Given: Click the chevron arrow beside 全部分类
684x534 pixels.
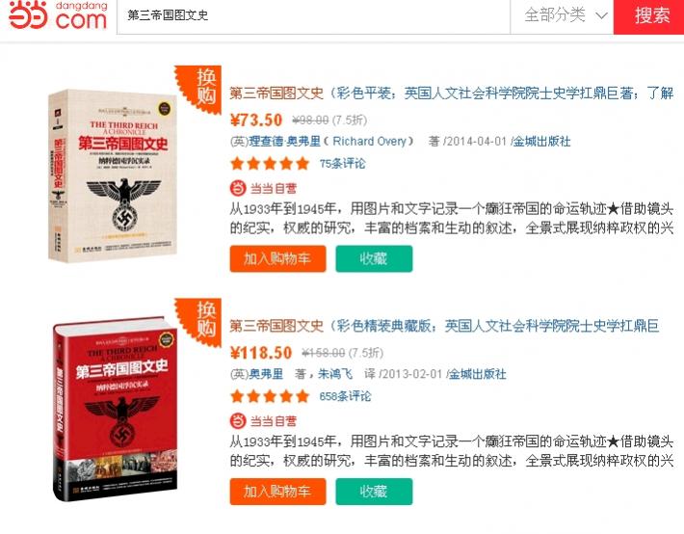Looking at the screenshot, I should point(601,16).
